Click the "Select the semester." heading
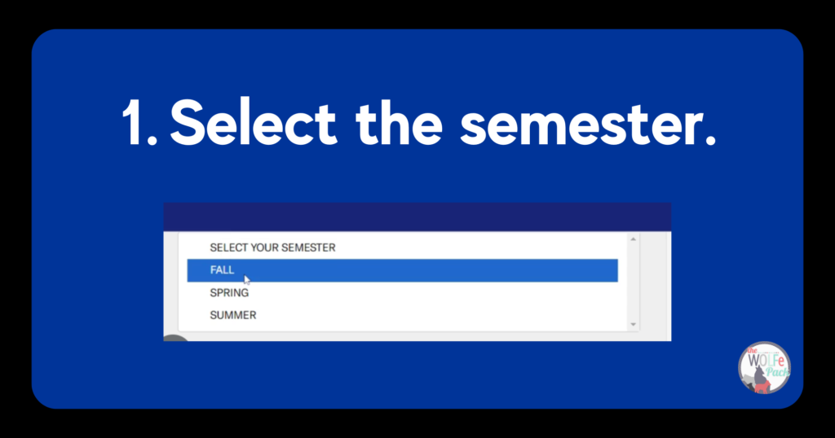This screenshot has width=835, height=438. click(x=419, y=123)
